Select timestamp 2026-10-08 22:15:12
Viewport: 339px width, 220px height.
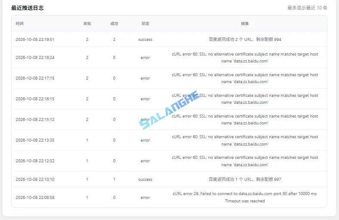coord(35,120)
